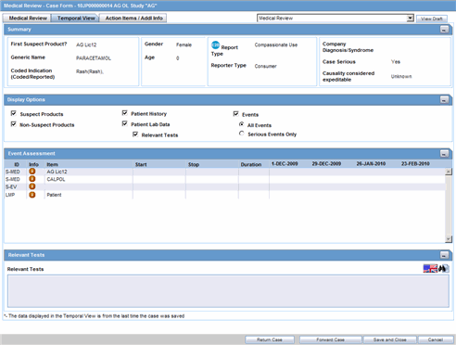
Task: Collapse the Summary section
Action: pos(444,30)
